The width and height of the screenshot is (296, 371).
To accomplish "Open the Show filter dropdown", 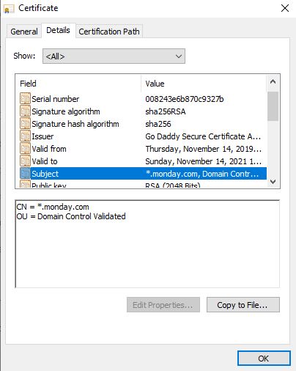I will point(114,56).
